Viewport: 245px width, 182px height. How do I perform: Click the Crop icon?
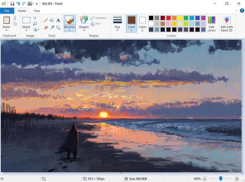35,18
